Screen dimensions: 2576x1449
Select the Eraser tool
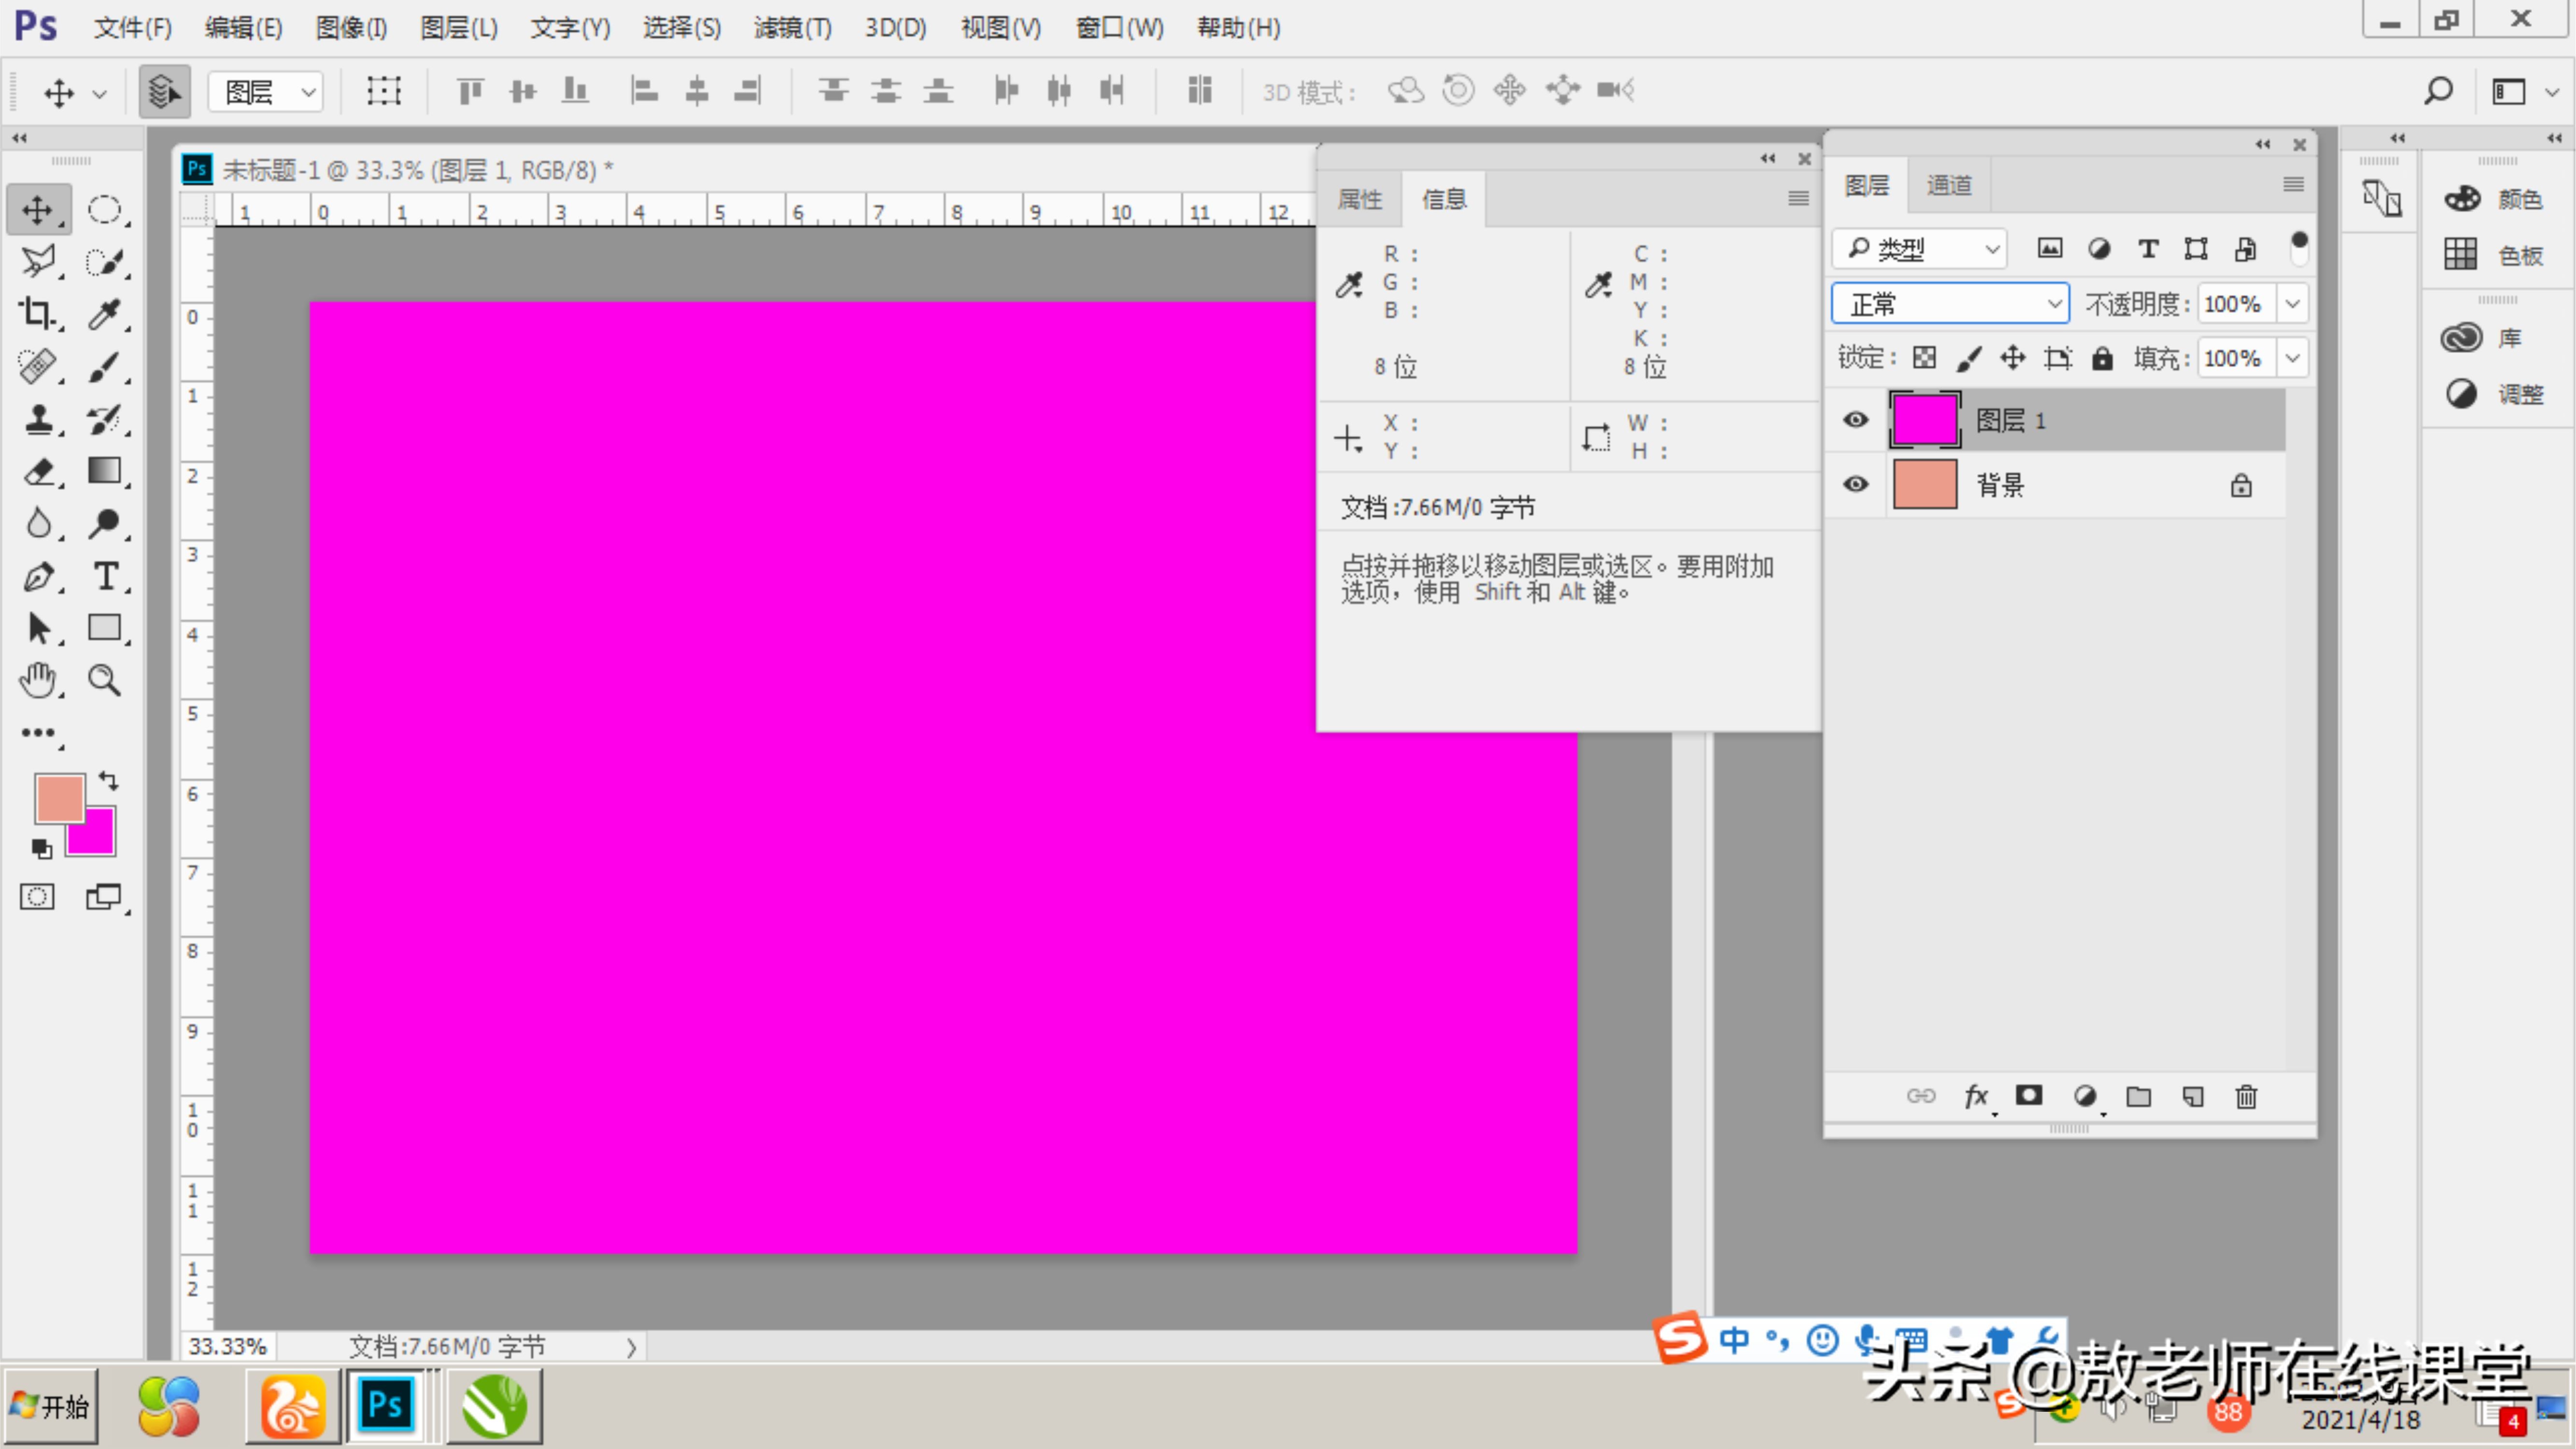[38, 471]
